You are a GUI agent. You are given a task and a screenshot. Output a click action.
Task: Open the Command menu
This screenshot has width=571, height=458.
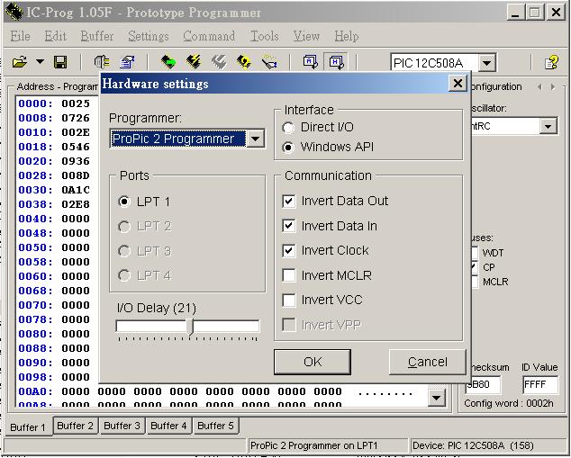209,36
